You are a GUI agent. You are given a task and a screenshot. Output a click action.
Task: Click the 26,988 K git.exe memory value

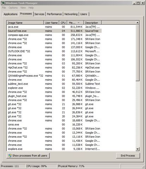(x=77, y=104)
